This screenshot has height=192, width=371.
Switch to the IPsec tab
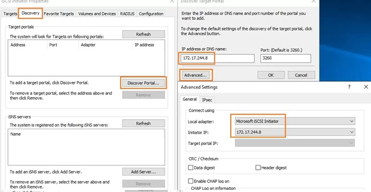coord(207,100)
